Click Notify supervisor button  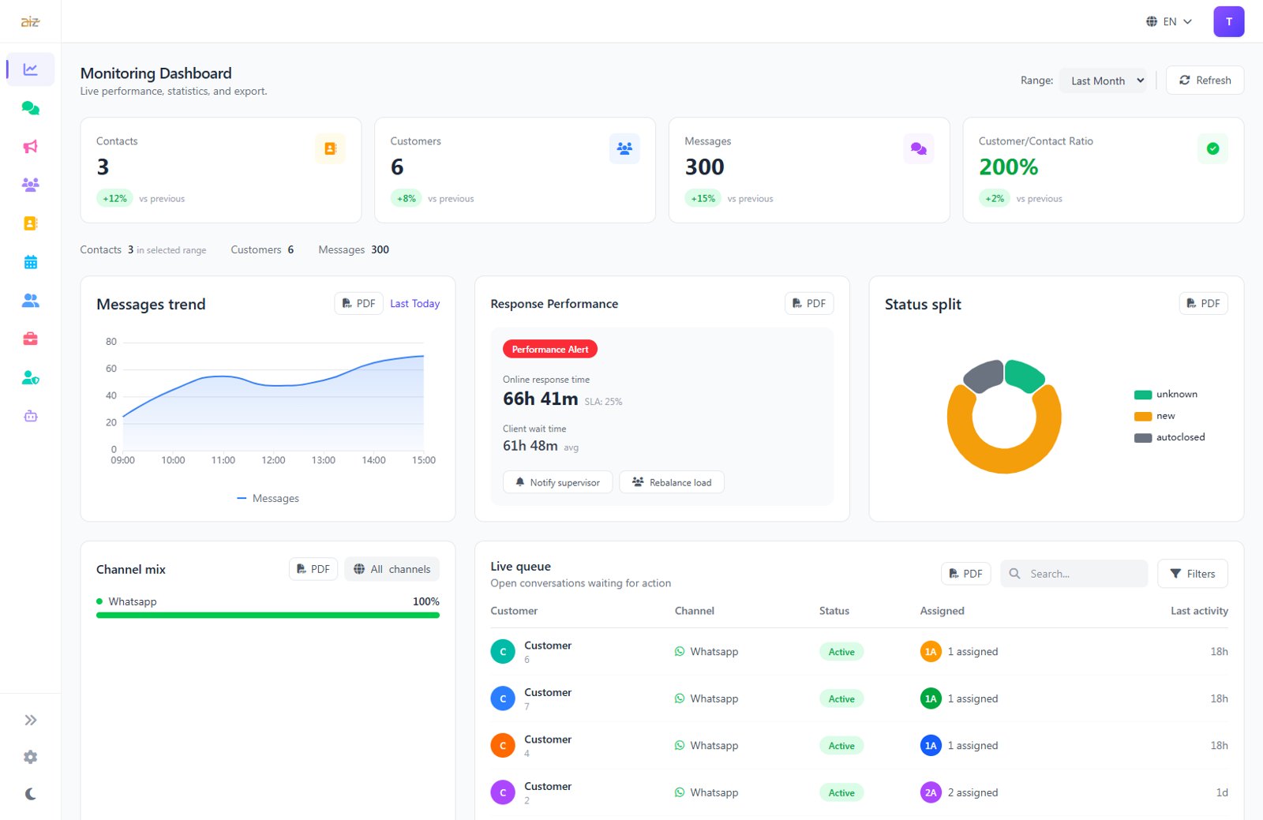coord(558,482)
